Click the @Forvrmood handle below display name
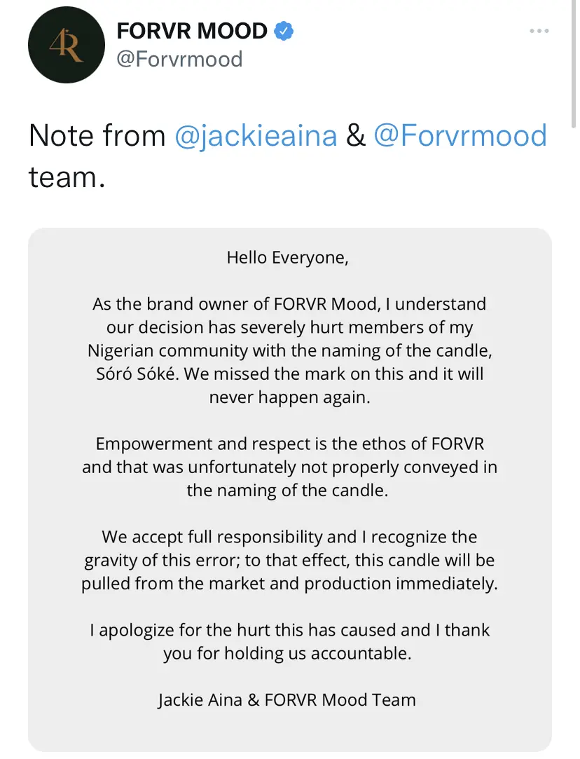Screen dimensions: 580x759 [179, 58]
